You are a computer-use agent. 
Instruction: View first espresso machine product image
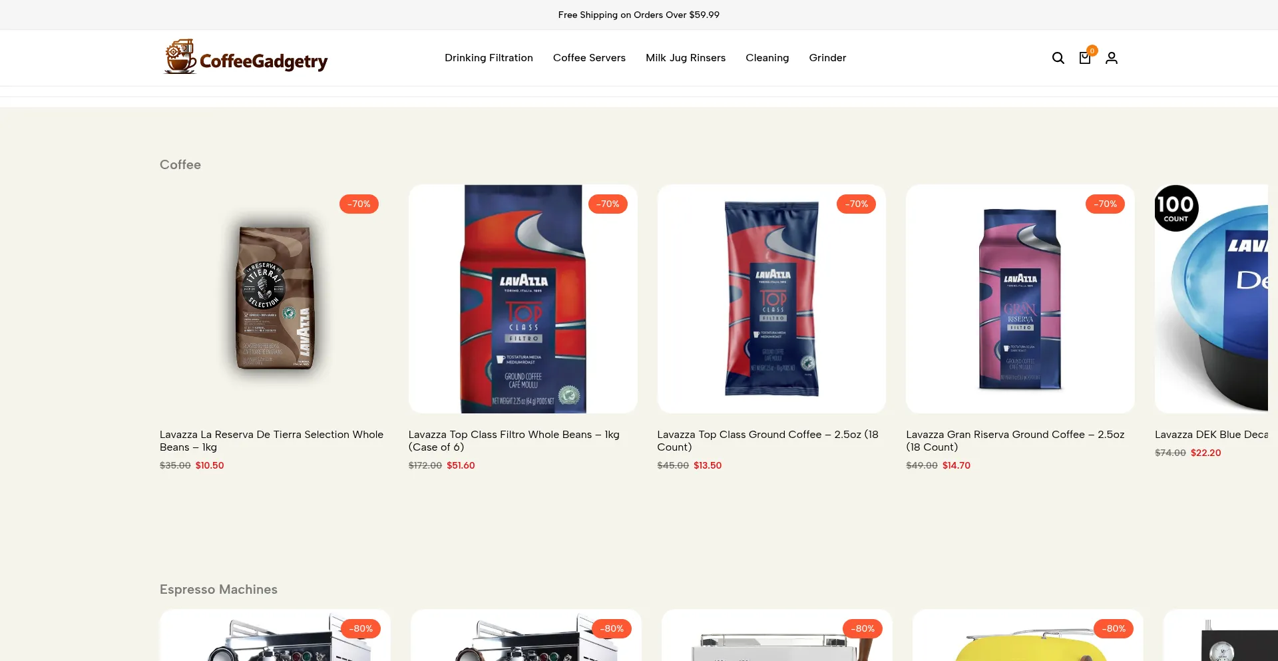[x=275, y=635]
